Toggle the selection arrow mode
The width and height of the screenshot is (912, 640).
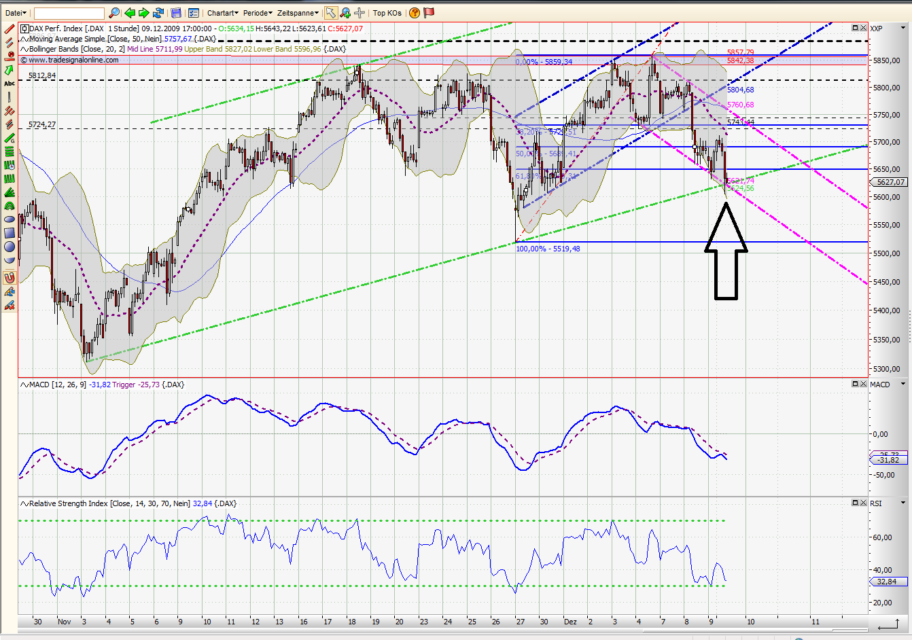point(331,12)
